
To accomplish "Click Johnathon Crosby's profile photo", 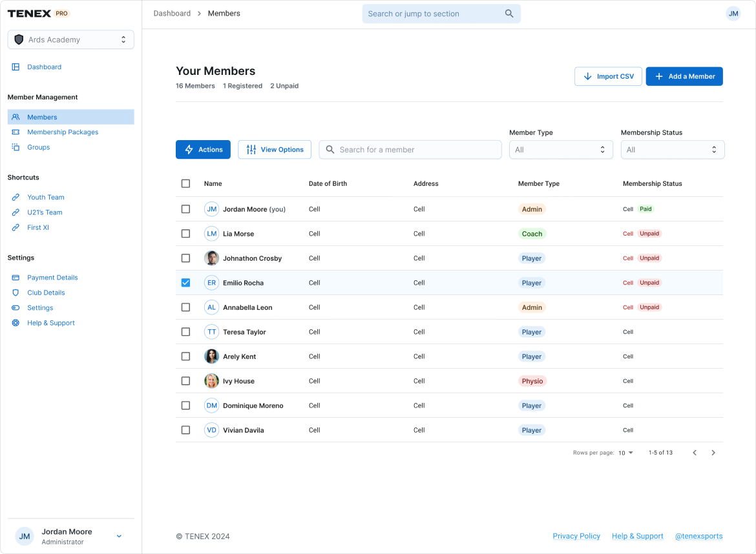I will point(212,258).
